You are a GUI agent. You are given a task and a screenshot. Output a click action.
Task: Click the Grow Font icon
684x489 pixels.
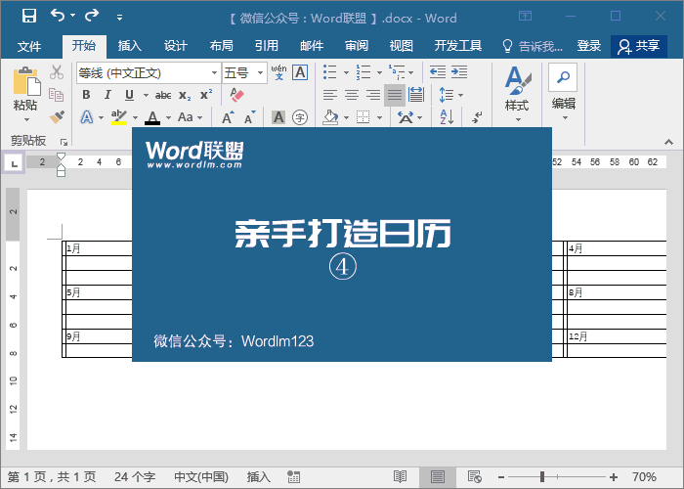[228, 117]
